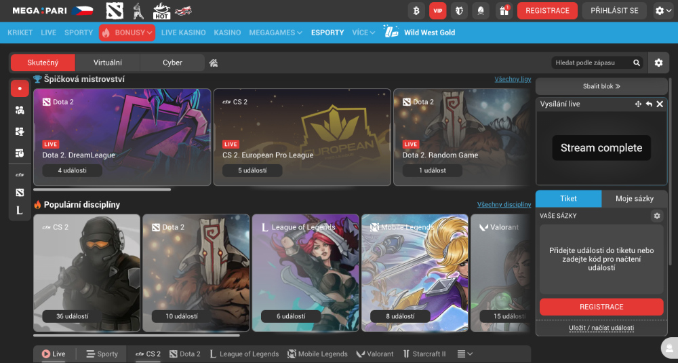Image resolution: width=678 pixels, height=363 pixels.
Task: Open the Vaše sázky settings gear
Action: coord(657,216)
